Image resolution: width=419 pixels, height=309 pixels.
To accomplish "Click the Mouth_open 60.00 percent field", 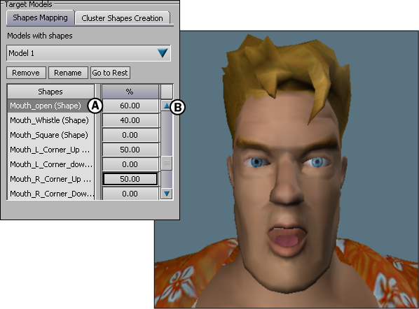I will [x=130, y=106].
